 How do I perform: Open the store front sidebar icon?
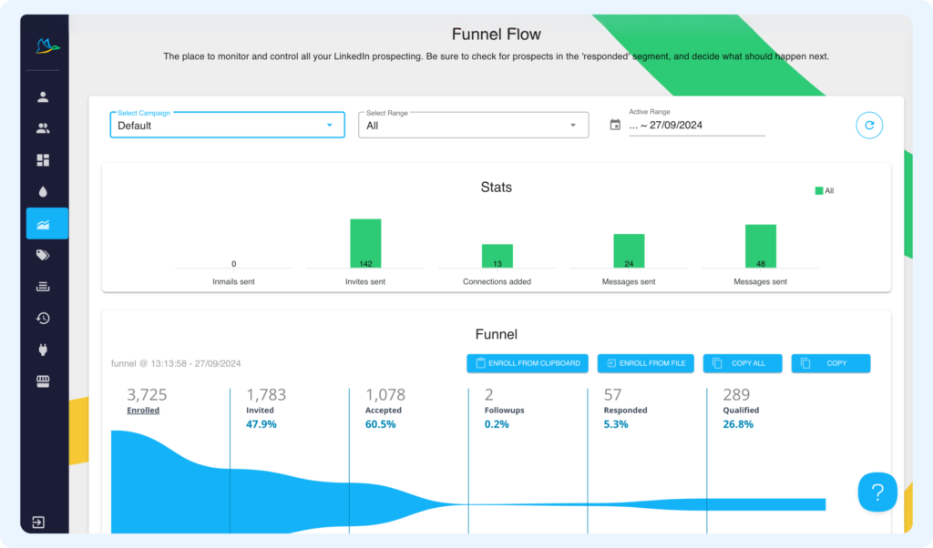(43, 381)
